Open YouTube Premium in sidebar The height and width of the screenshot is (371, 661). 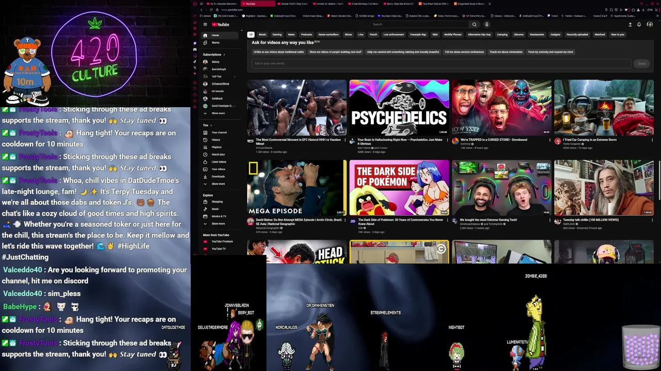219,241
